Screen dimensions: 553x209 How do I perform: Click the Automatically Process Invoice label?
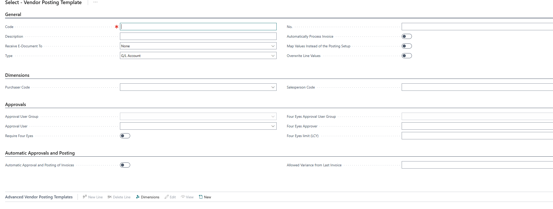310,36
